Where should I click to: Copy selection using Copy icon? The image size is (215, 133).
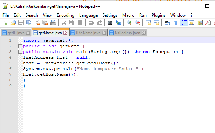coord(72,23)
